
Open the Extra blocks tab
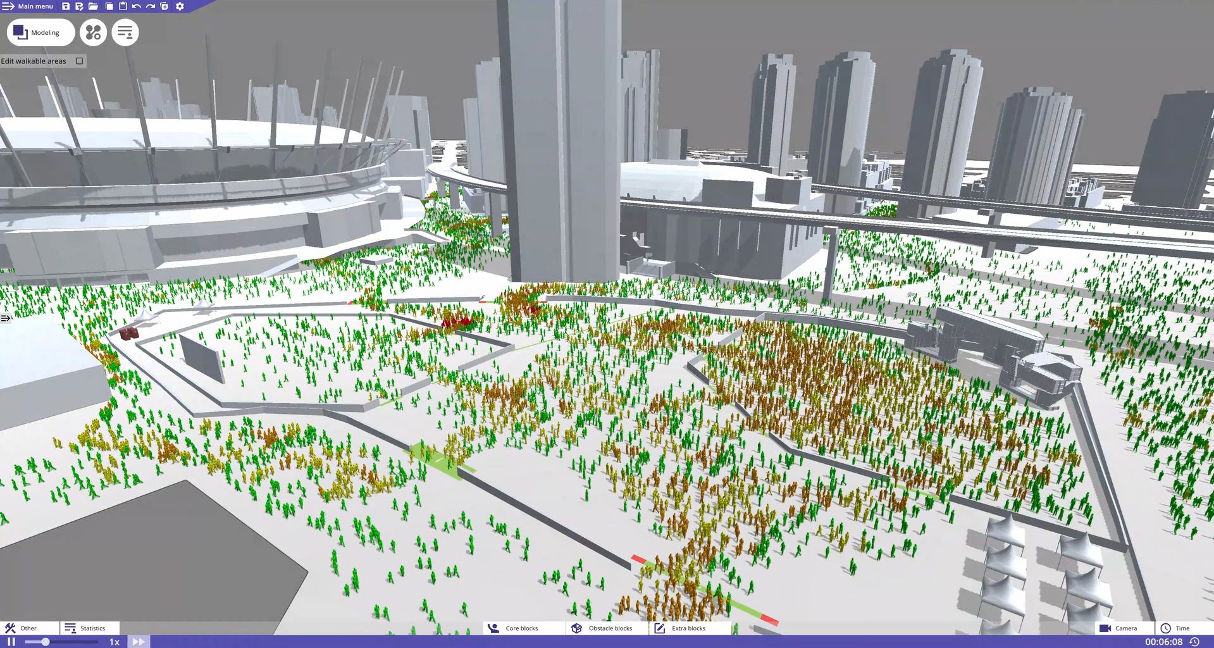691,628
